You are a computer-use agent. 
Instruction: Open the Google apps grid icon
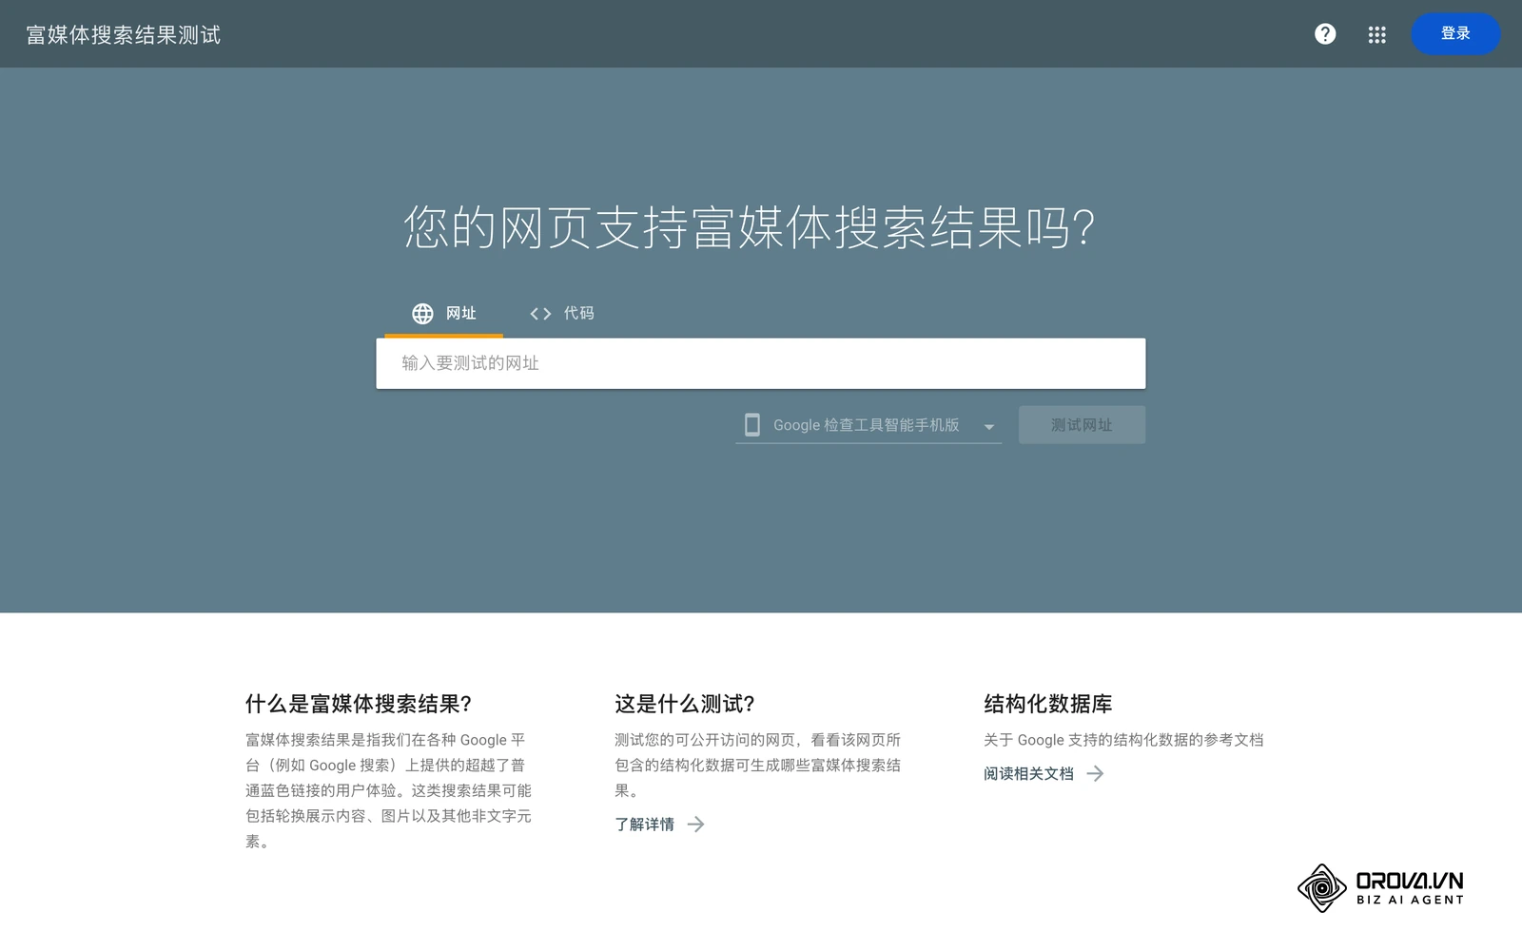pos(1376,34)
